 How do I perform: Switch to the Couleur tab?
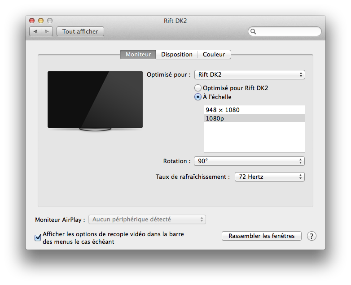(x=214, y=55)
